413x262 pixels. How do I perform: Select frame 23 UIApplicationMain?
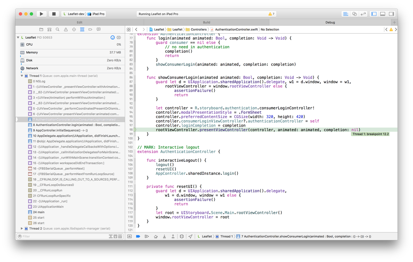coord(71,207)
